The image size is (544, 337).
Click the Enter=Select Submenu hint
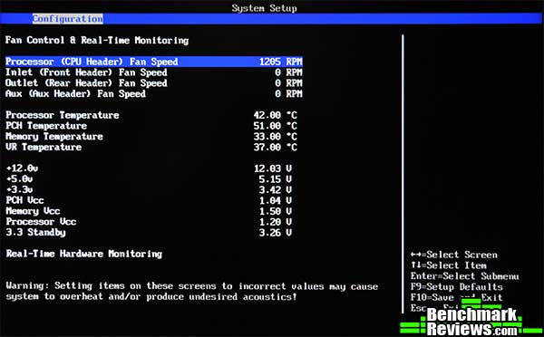[x=465, y=276]
